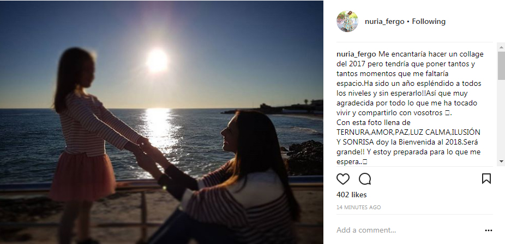This screenshot has width=505, height=244.
Task: Click the caption scrollbar down arrow
Action: (501, 161)
